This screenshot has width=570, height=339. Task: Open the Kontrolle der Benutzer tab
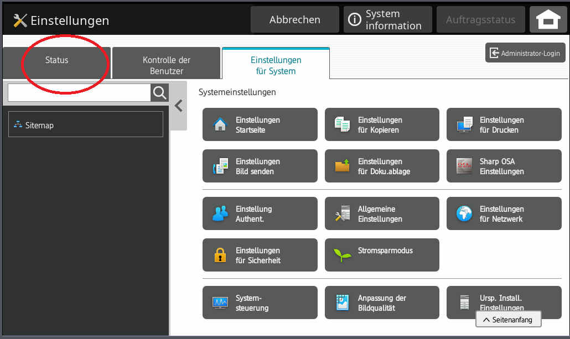(x=167, y=65)
